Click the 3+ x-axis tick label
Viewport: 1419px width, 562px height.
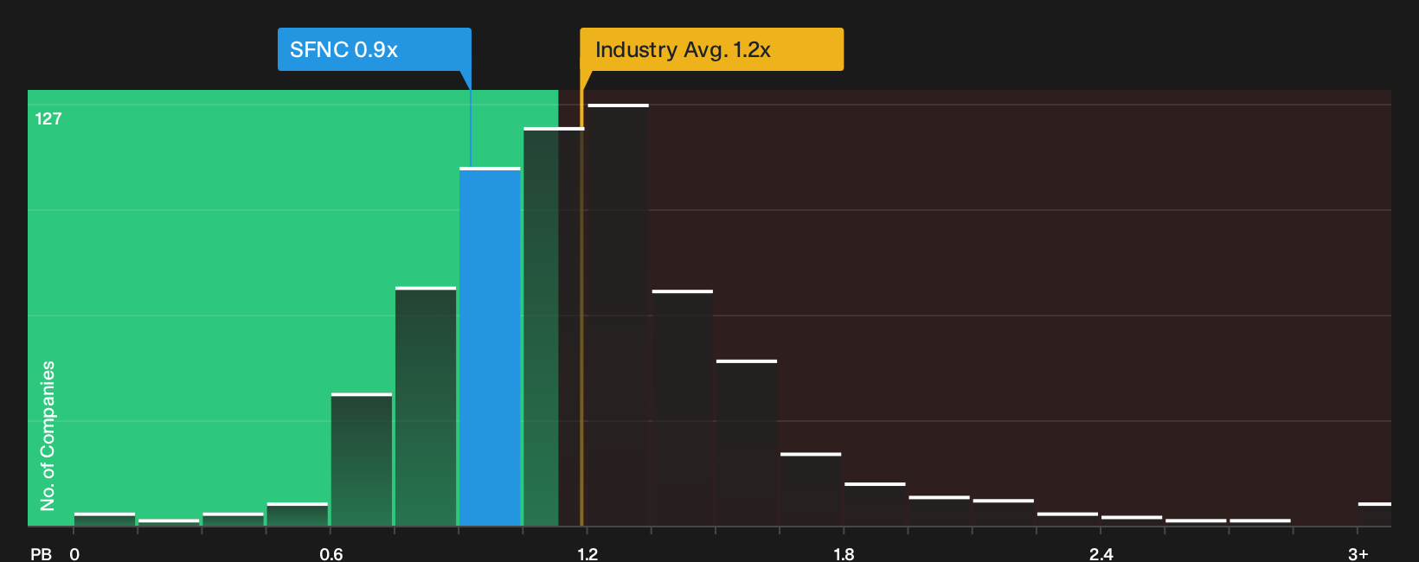point(1358,553)
